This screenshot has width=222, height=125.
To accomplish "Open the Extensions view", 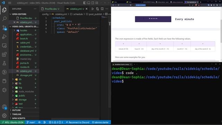I will pos(4,55).
